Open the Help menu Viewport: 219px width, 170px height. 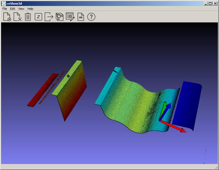(30, 9)
